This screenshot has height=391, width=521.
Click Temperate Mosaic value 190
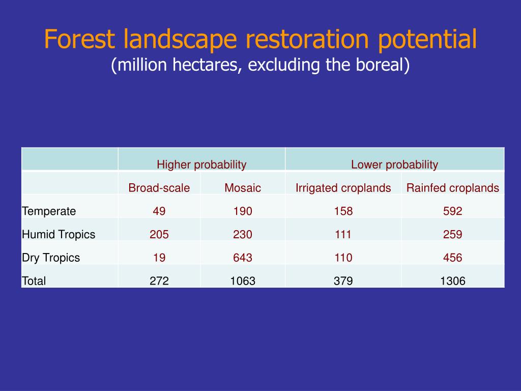243,211
